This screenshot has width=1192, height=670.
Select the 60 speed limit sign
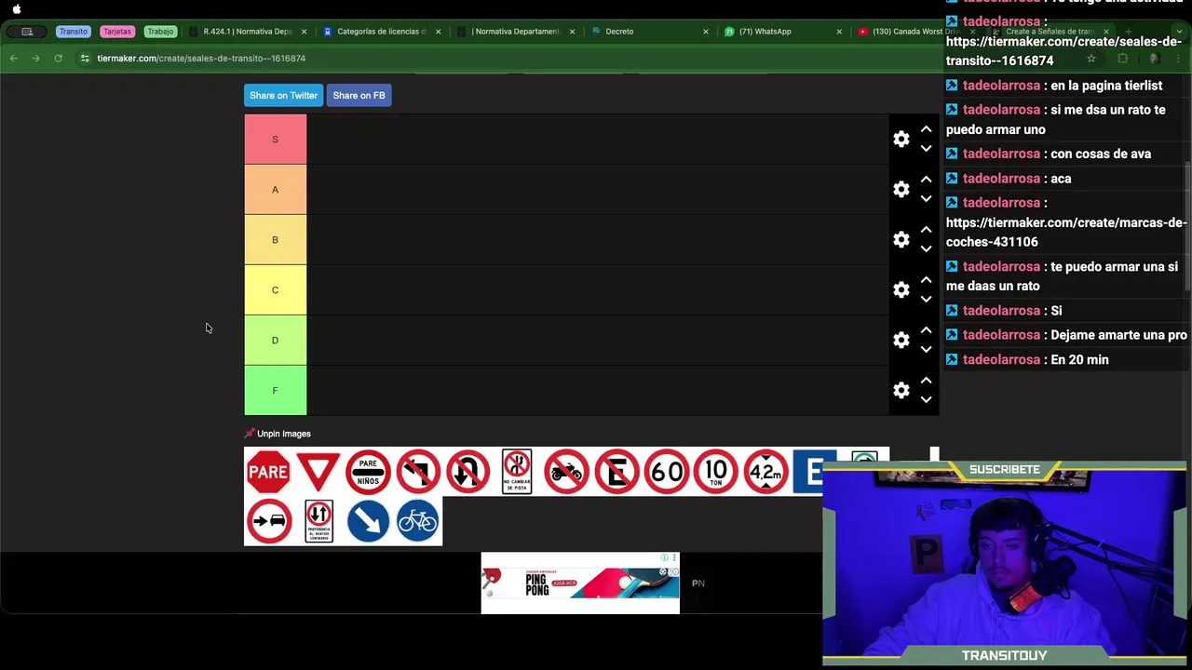point(666,472)
